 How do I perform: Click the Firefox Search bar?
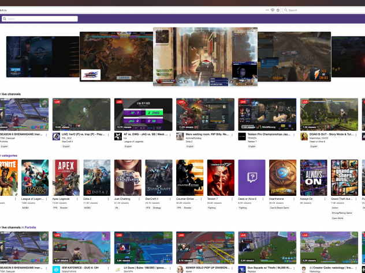point(323,10)
